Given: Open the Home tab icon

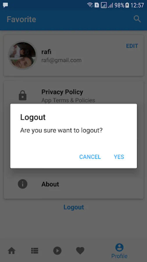Looking at the screenshot, I should 12,251.
